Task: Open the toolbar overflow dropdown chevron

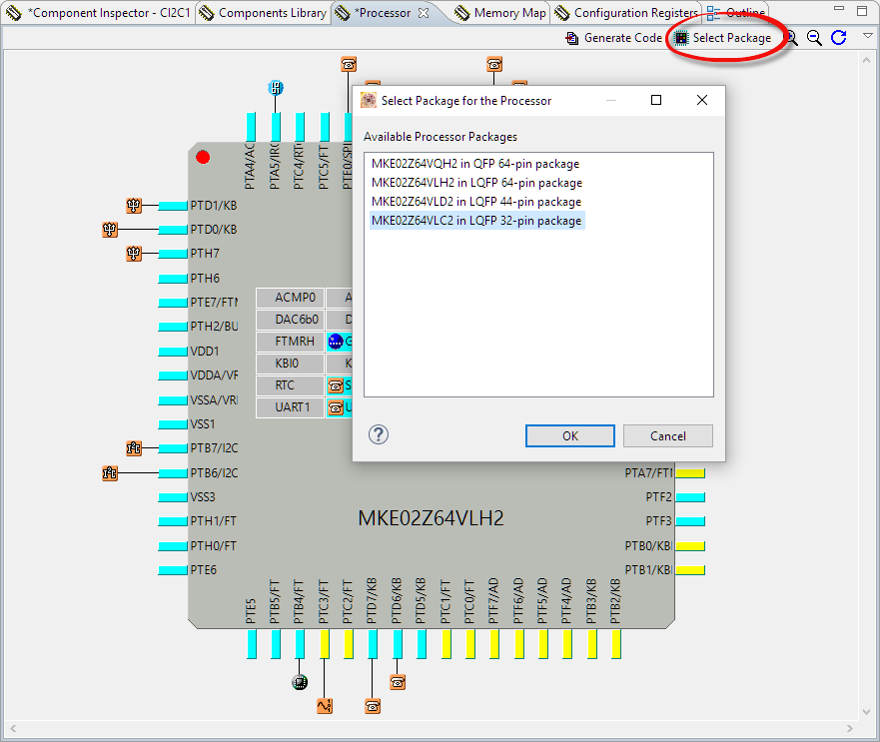Action: pos(868,34)
